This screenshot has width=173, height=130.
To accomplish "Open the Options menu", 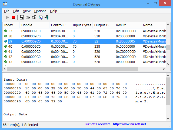I will tap(40, 11).
